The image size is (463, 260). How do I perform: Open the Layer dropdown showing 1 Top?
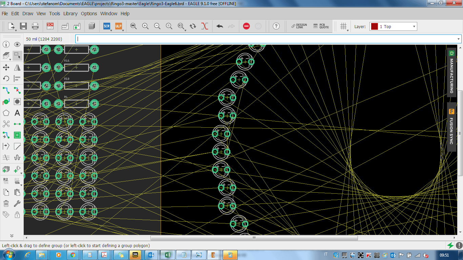(393, 26)
